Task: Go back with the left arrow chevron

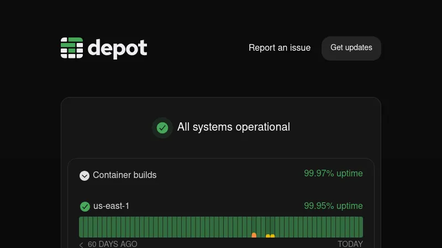Action: pos(81,245)
